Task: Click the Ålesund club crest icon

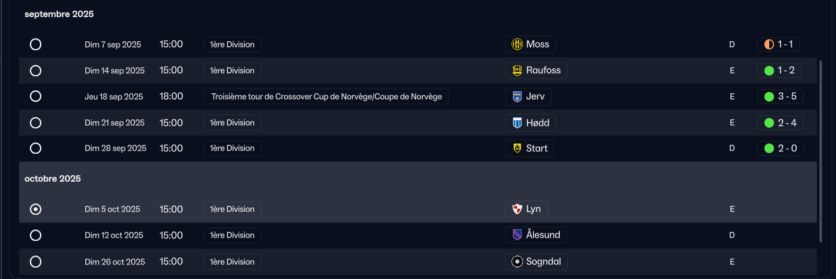Action: [x=518, y=235]
